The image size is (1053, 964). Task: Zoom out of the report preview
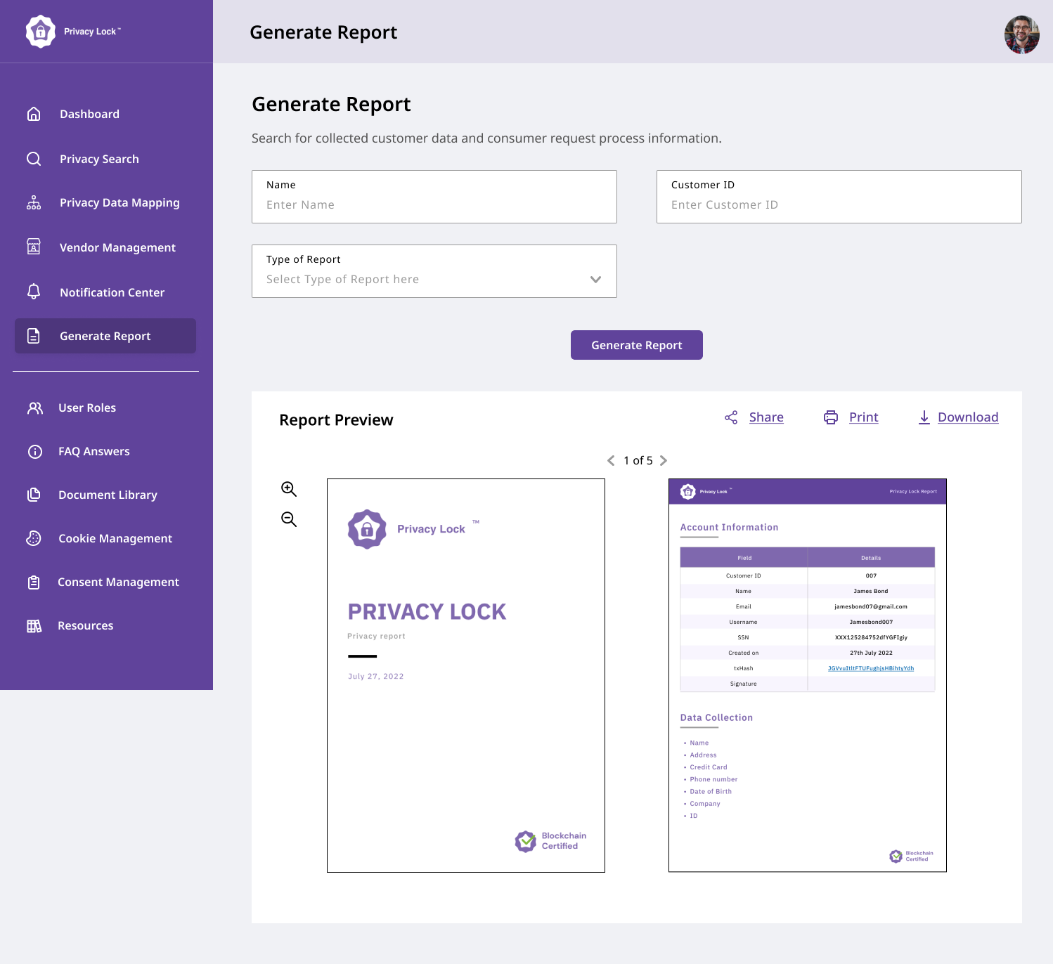tap(288, 519)
